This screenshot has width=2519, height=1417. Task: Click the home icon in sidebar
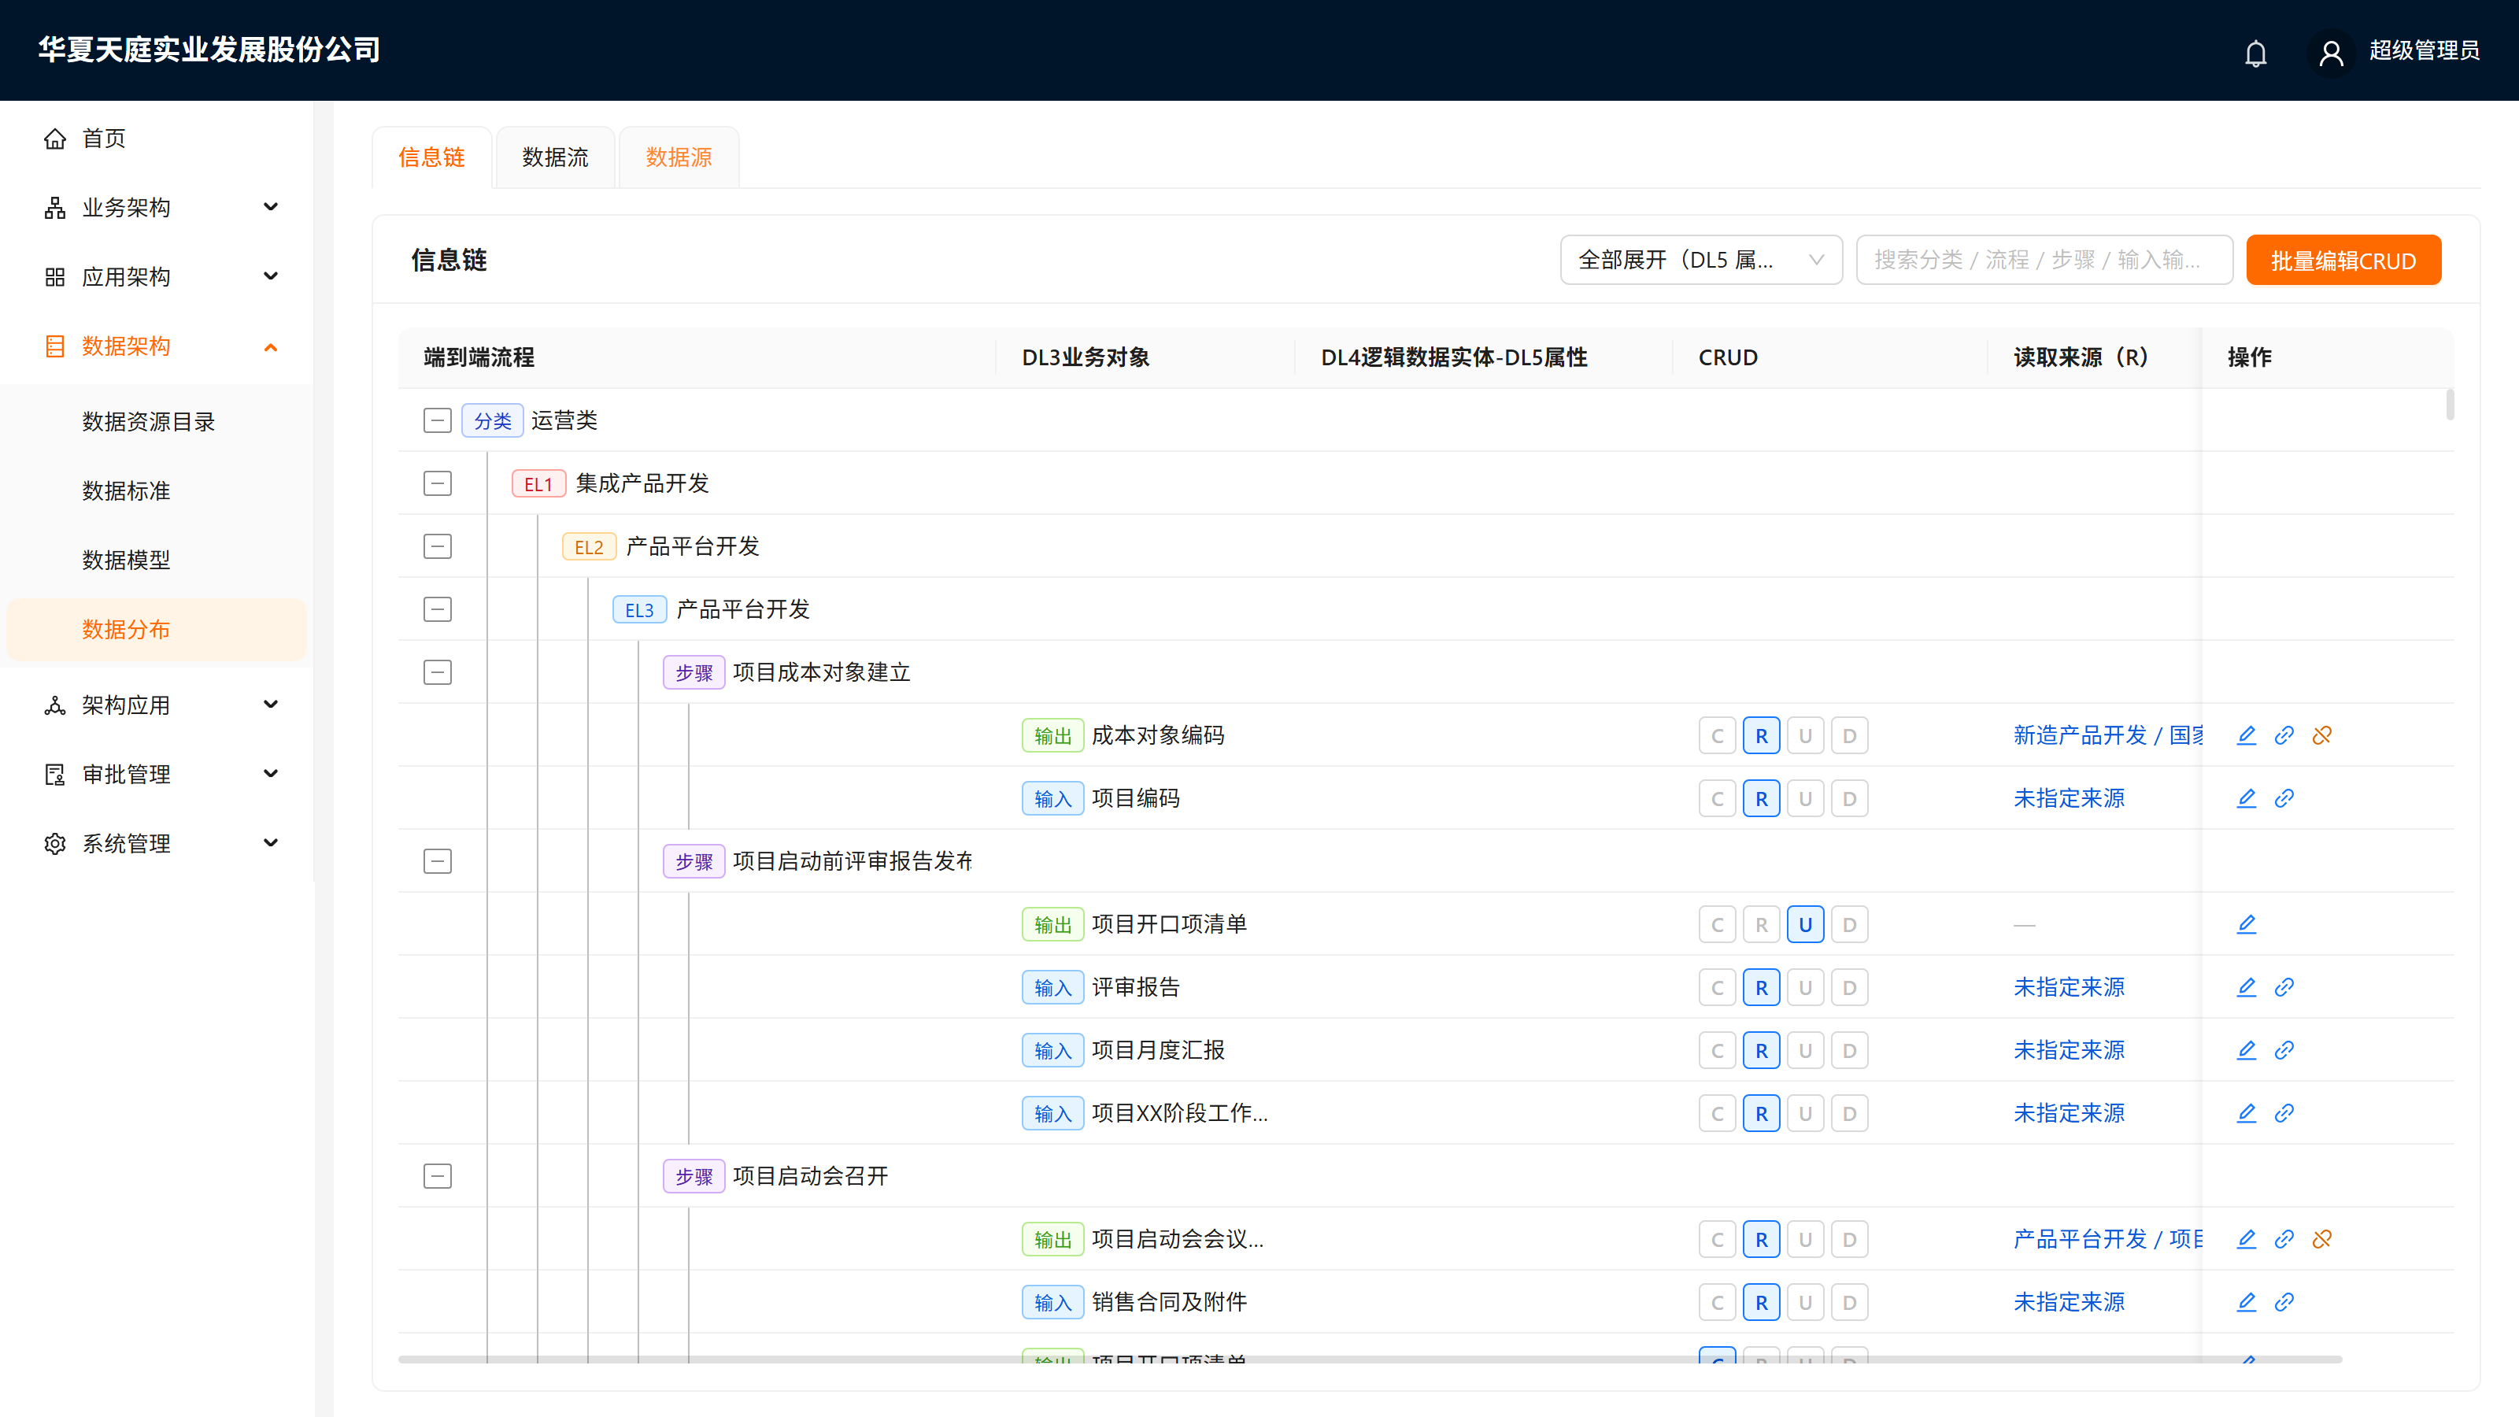(55, 139)
